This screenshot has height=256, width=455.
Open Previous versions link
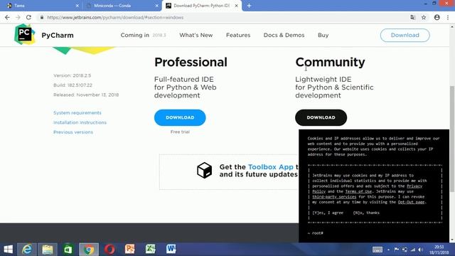pos(73,132)
